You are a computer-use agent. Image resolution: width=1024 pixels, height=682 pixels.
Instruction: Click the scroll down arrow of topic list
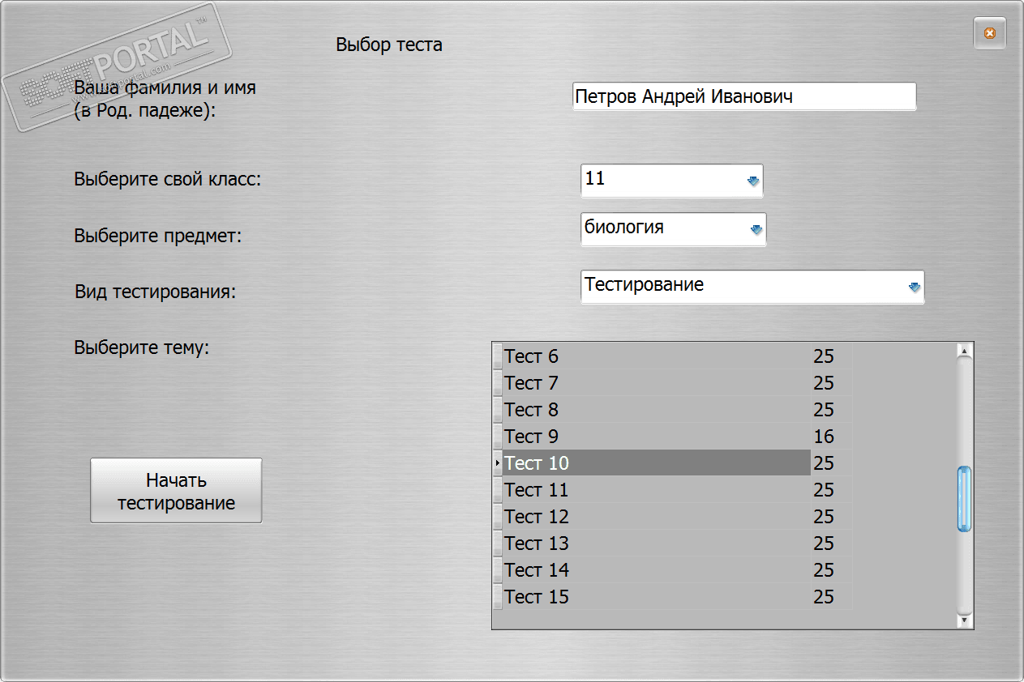[x=964, y=621]
